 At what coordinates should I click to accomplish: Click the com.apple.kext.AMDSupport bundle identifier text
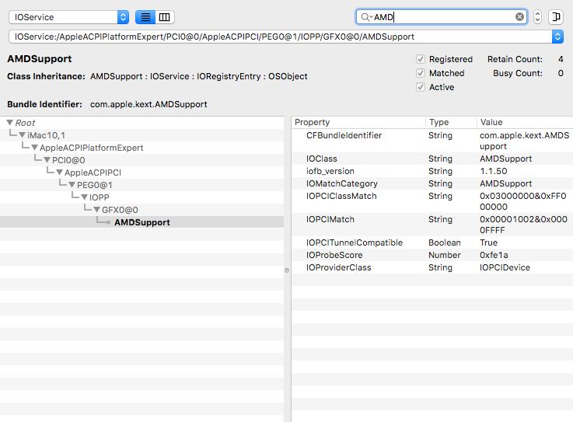[148, 104]
